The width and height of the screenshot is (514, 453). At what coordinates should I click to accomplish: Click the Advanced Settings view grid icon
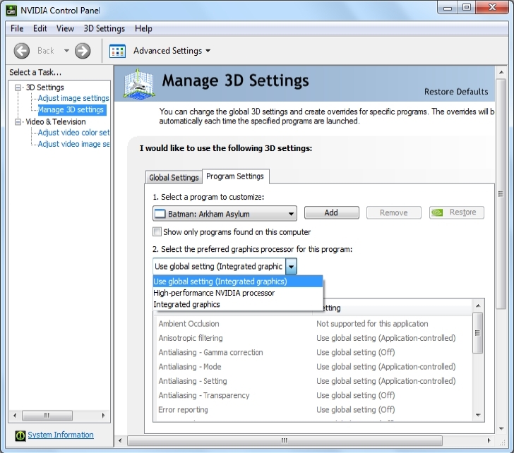coord(117,51)
